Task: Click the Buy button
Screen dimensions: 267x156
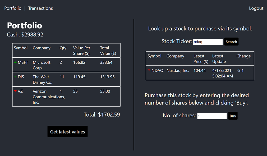Action: pos(233,116)
